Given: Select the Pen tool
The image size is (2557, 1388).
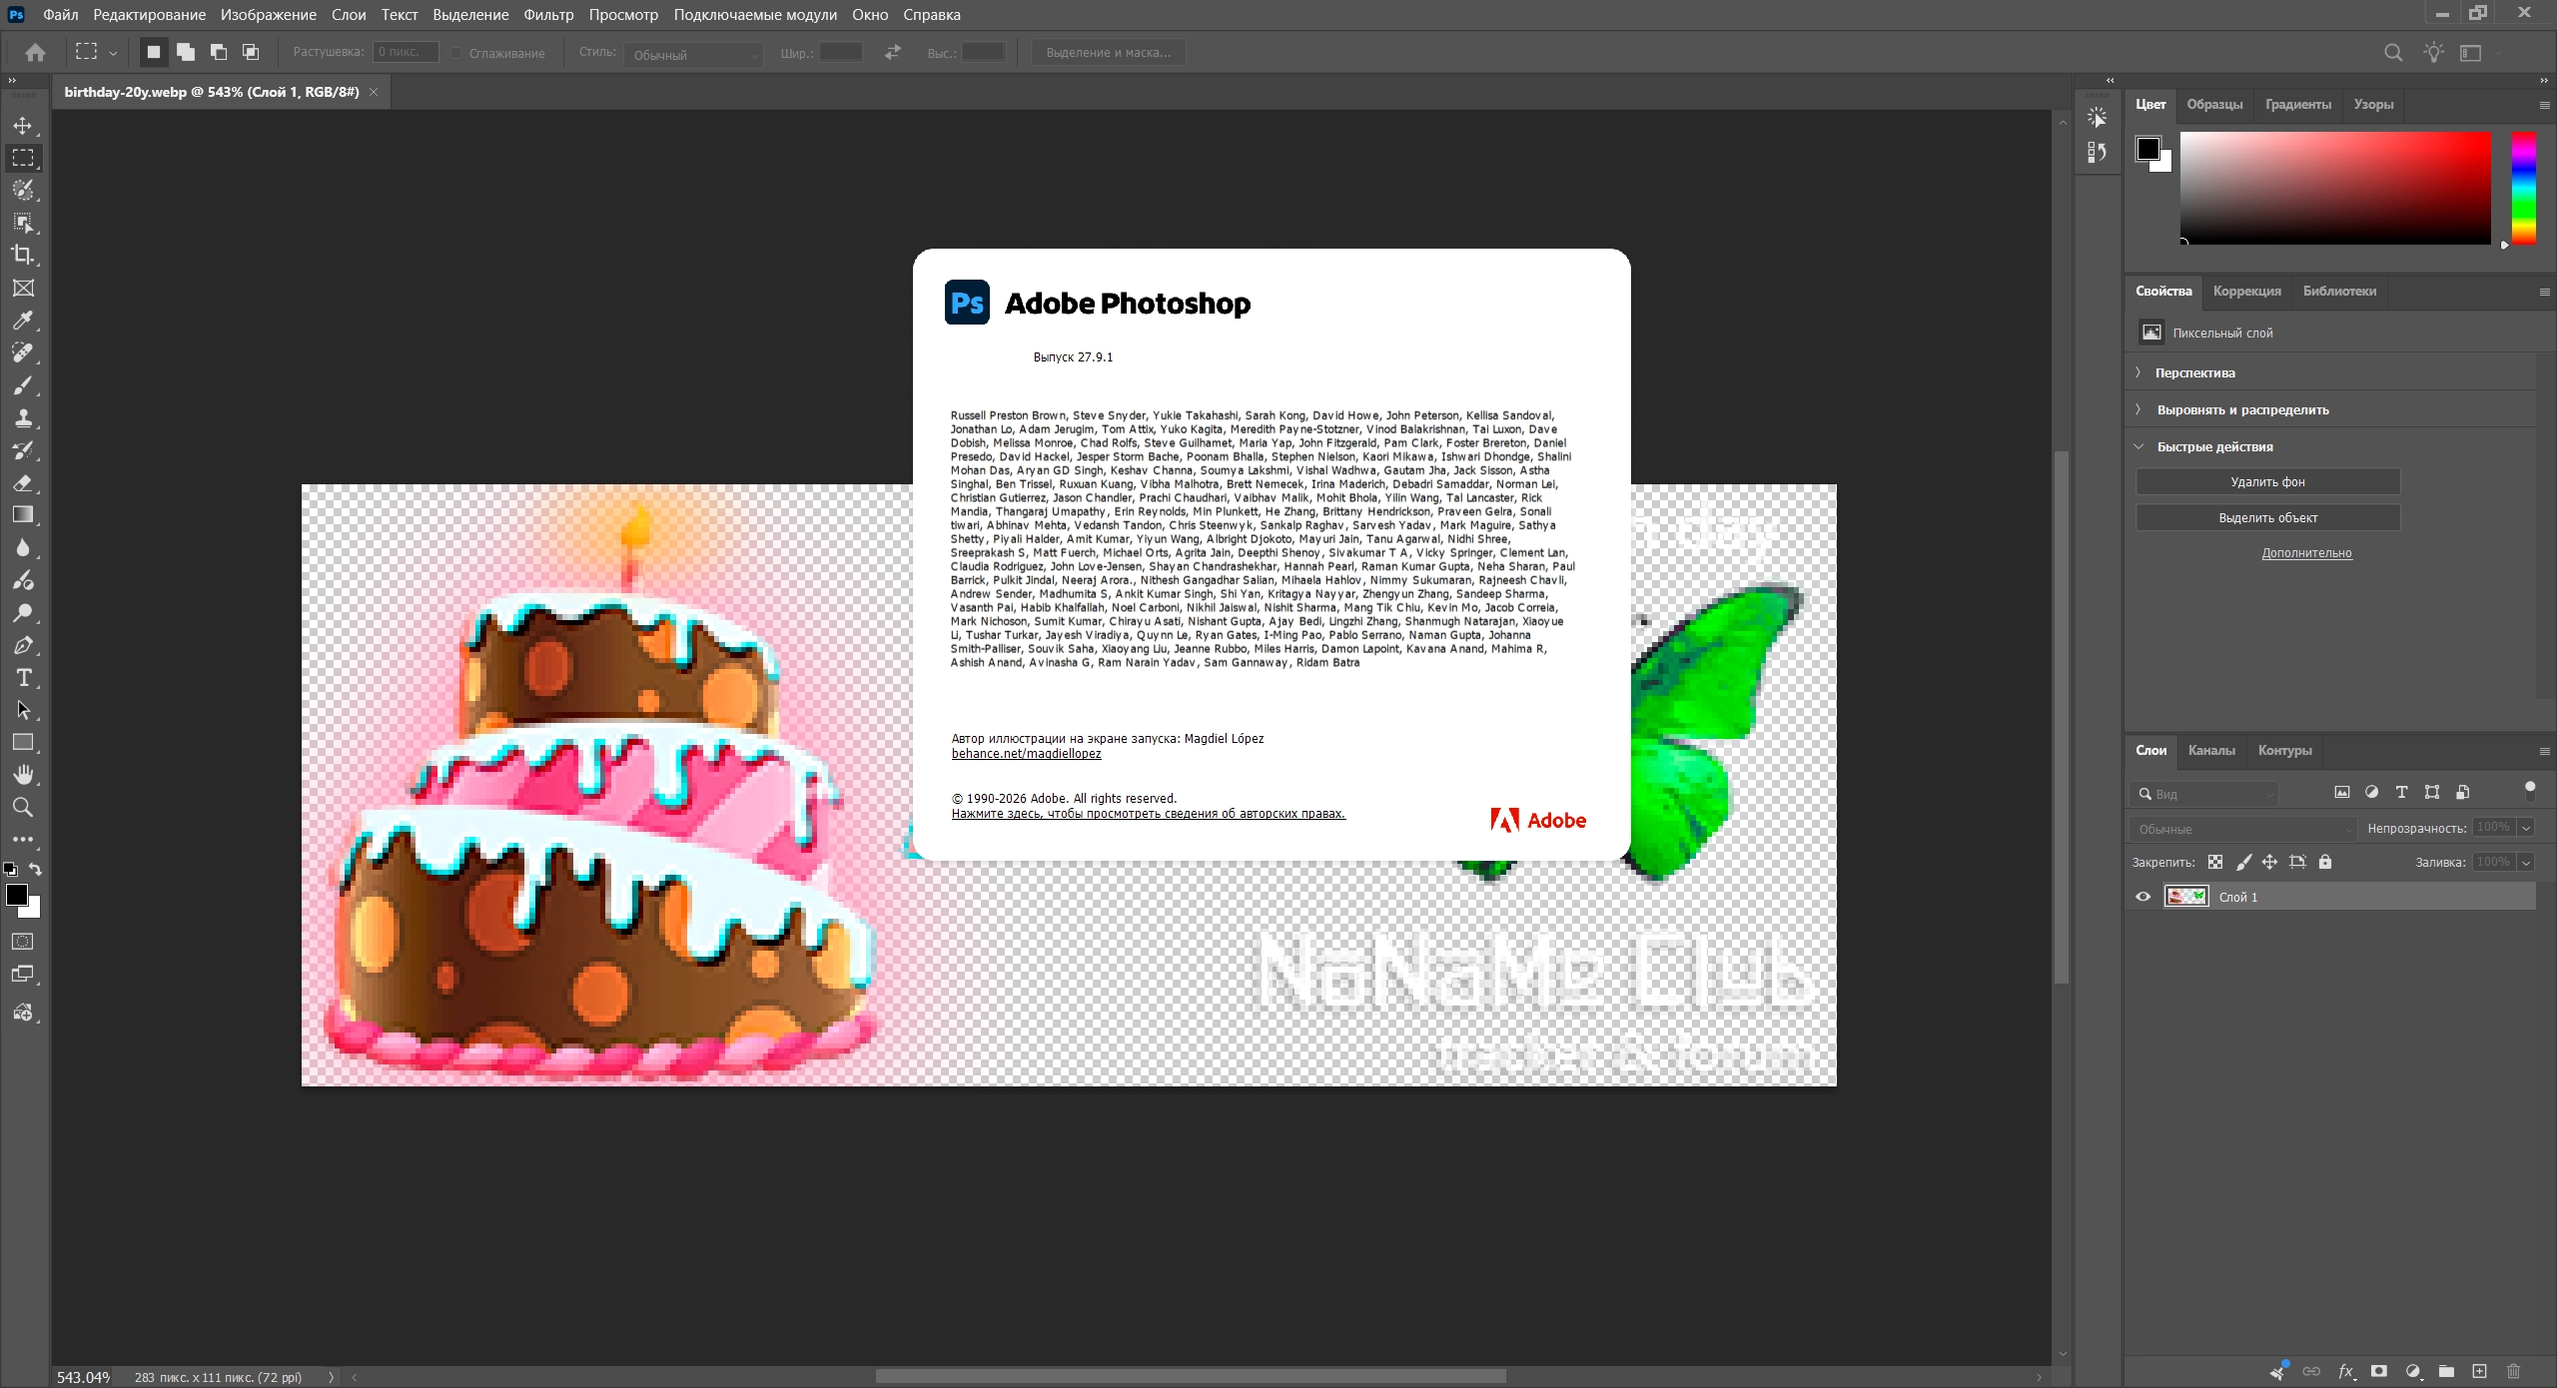Looking at the screenshot, I should [23, 645].
